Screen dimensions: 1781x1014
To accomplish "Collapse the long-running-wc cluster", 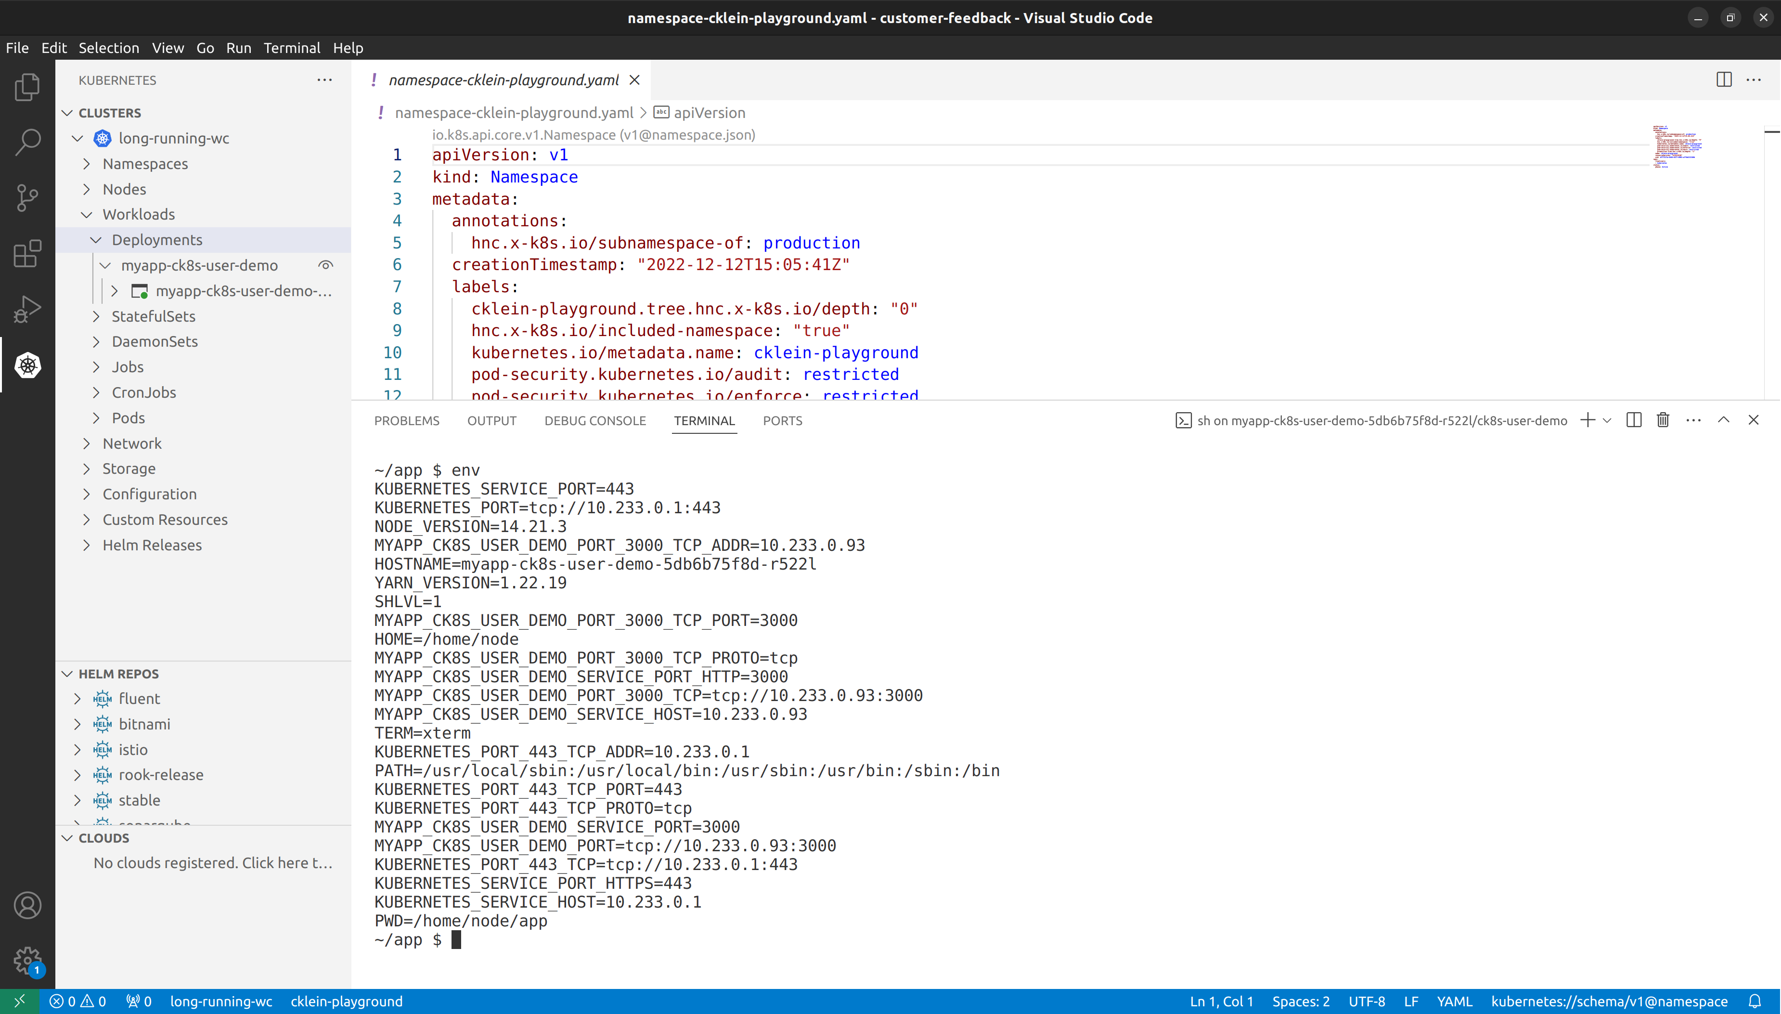I will click(77, 138).
